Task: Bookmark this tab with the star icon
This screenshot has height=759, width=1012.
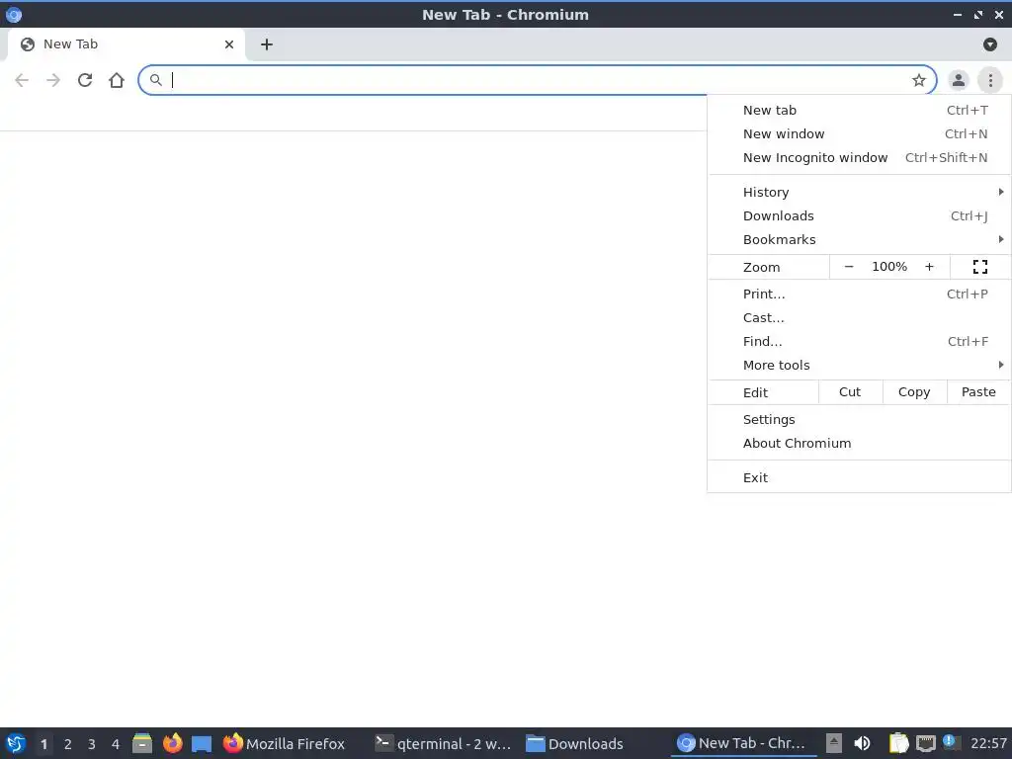Action: coord(919,80)
